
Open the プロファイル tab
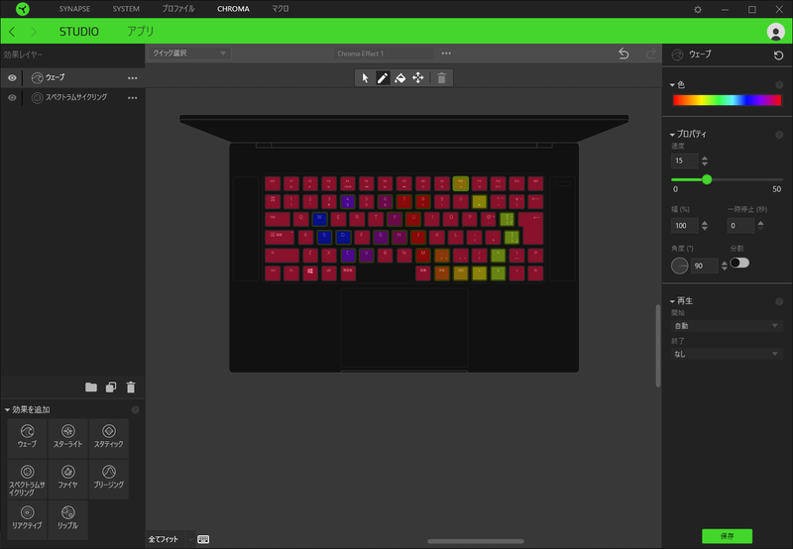coord(178,9)
